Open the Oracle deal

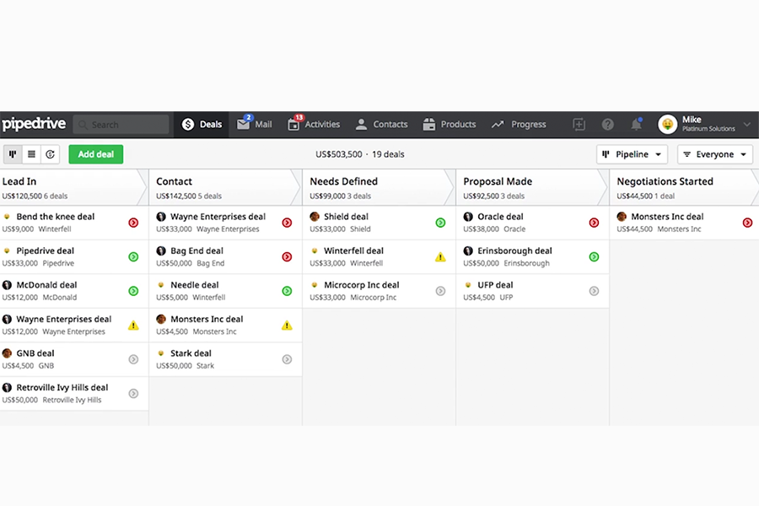pos(532,223)
